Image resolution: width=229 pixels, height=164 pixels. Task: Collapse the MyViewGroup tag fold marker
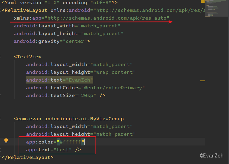click(x=1, y=119)
